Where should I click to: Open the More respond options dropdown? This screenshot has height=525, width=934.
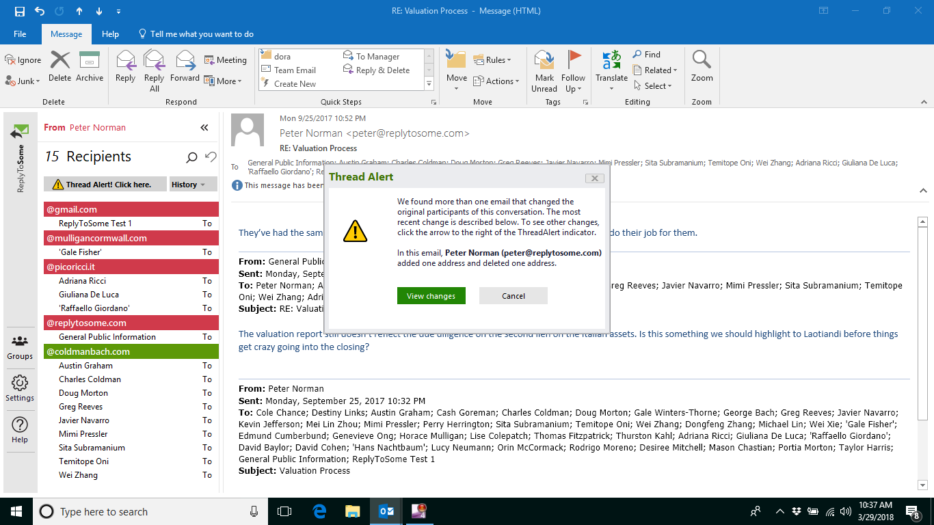[x=224, y=81]
